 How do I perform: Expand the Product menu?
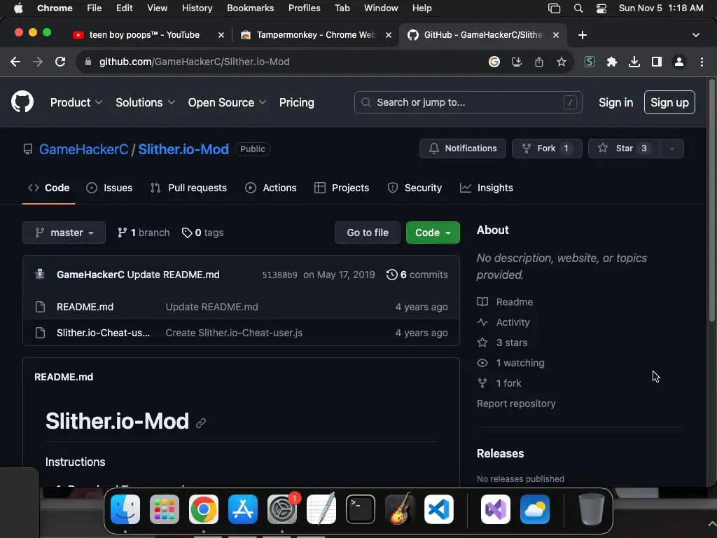click(76, 102)
